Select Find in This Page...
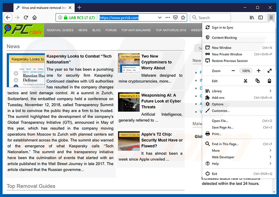The height and width of the screenshot is (197, 279). click(238, 144)
